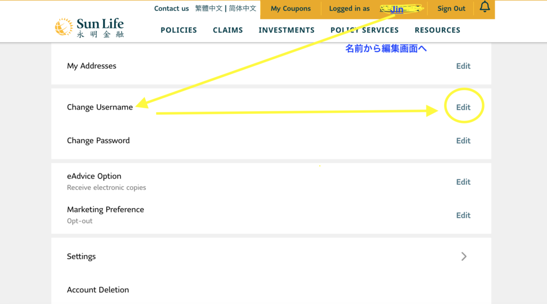Open My Coupons tab
This screenshot has height=304, width=547.
click(291, 9)
